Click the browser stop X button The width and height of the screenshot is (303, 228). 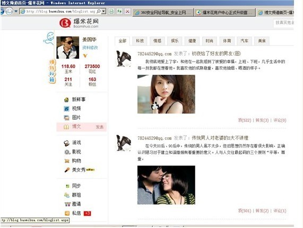[127, 12]
